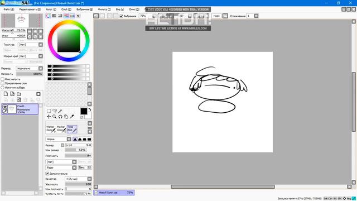Click the layer mask icon

[38, 94]
